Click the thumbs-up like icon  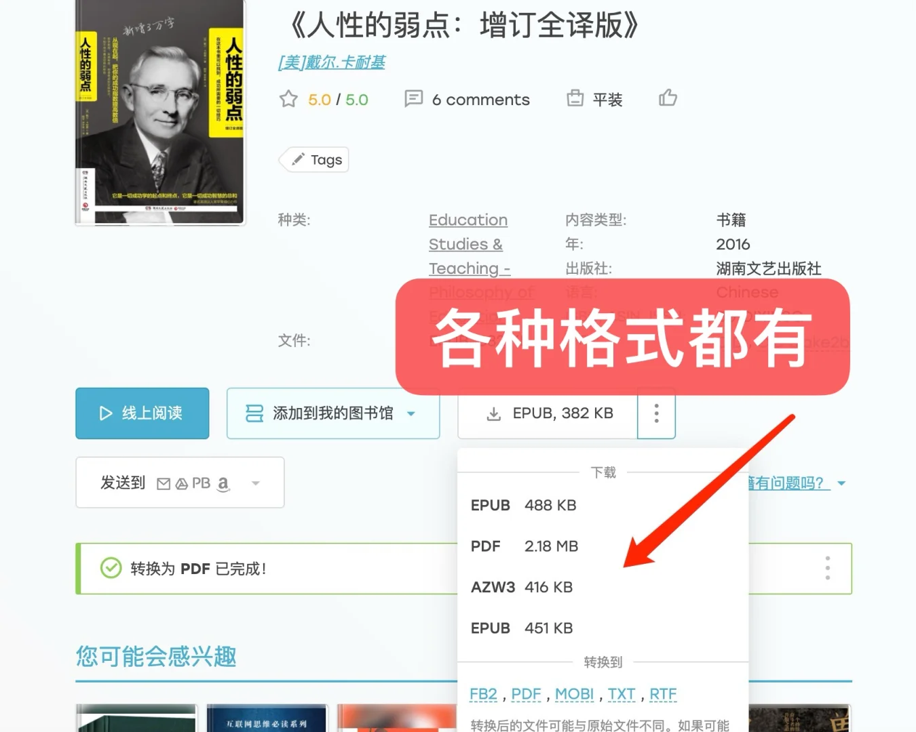pos(668,98)
